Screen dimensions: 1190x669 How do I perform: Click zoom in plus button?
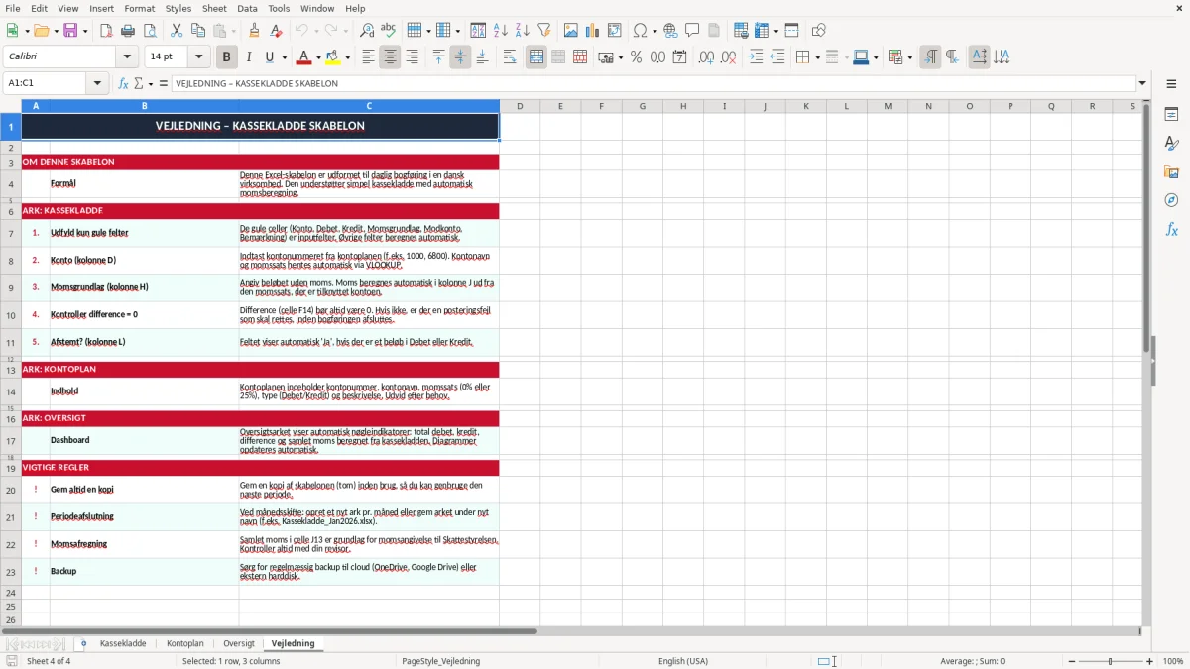1150,661
